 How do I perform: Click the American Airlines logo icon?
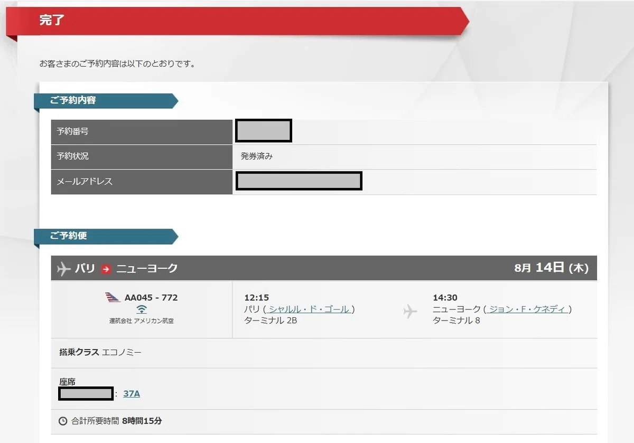tap(113, 297)
